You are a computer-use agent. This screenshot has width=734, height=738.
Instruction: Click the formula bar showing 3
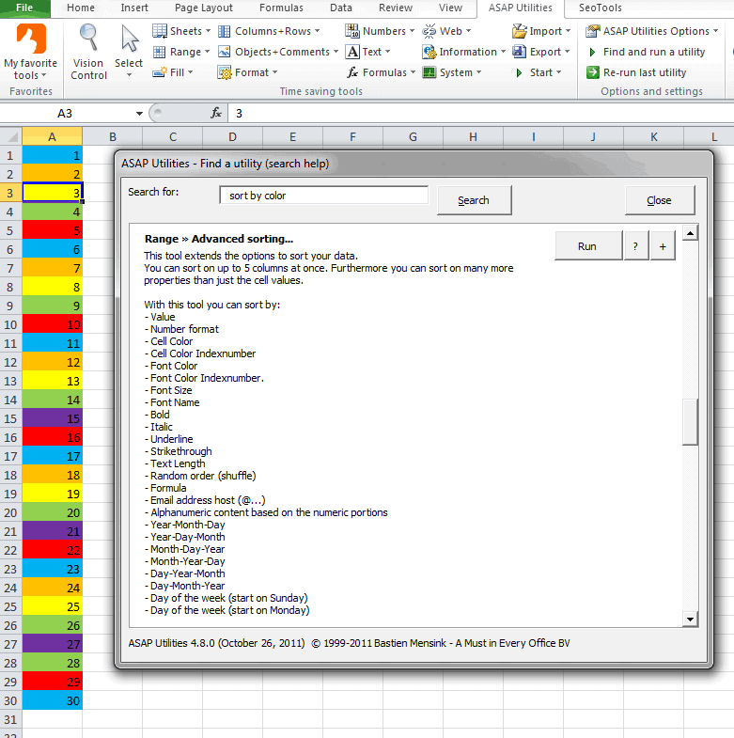pyautogui.click(x=480, y=114)
